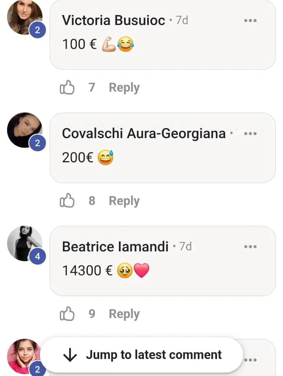Open Beatrice Iamandi's profile photo
Image resolution: width=283 pixels, height=376 pixels.
[x=24, y=242]
